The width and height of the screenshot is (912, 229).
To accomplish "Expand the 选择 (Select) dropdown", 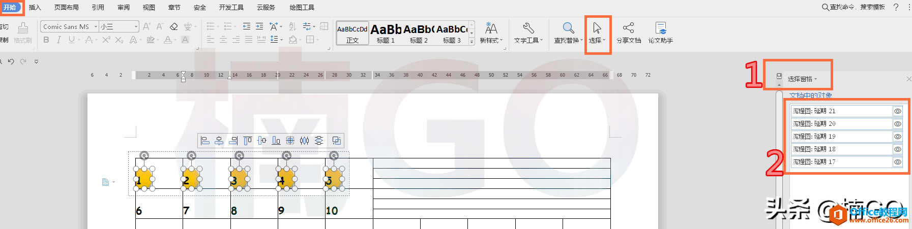I will [604, 40].
